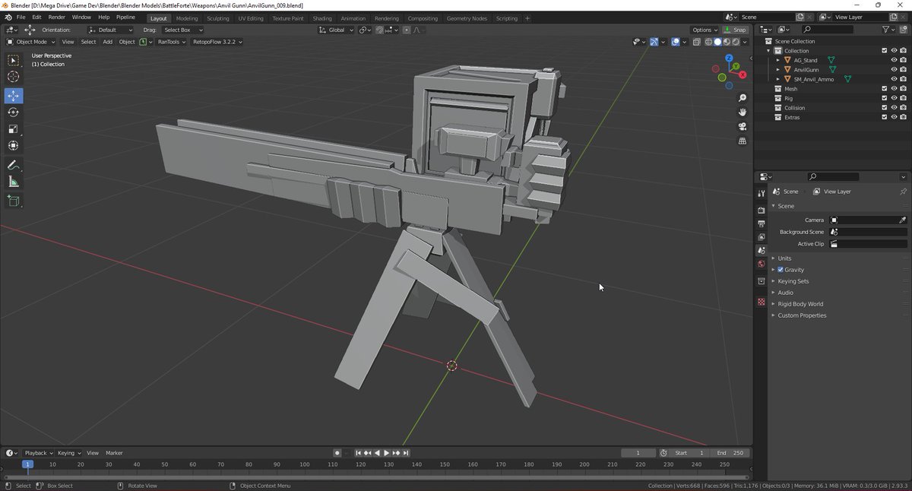Click the Snap button in header
912x491 pixels.
point(735,30)
